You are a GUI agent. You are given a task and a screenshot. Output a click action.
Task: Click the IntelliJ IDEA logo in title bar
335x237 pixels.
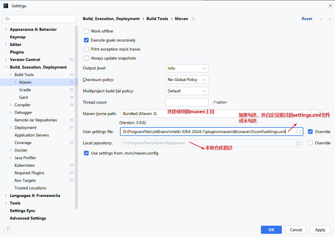[6, 6]
